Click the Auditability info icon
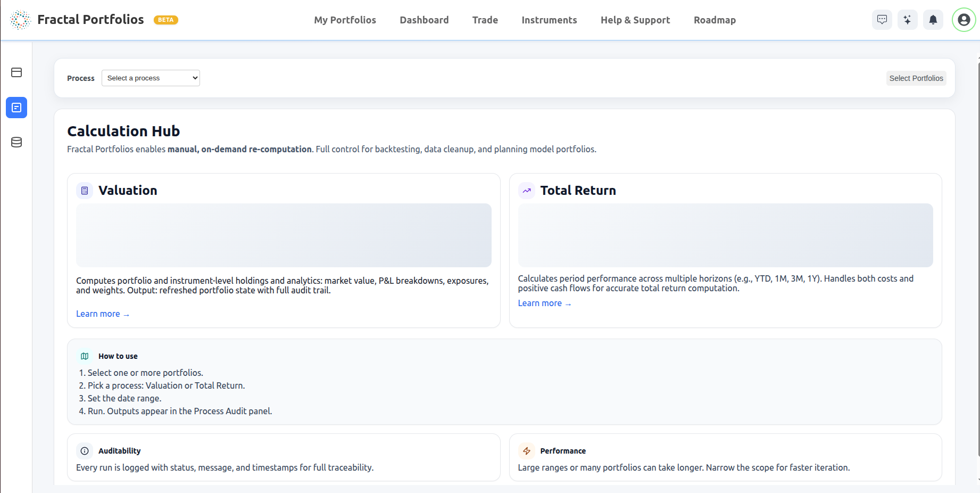Viewport: 980px width, 493px height. (x=85, y=450)
